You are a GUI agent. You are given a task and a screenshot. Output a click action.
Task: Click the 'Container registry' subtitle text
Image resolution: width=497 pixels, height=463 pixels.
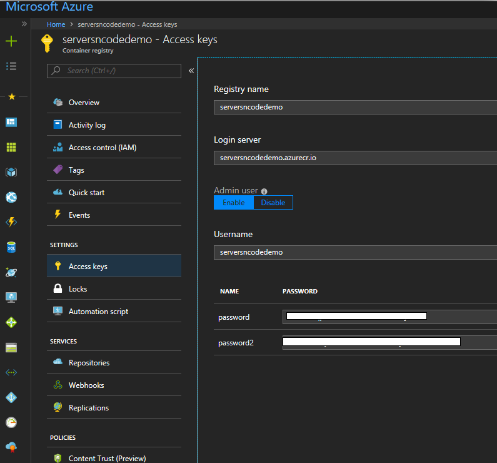click(88, 51)
